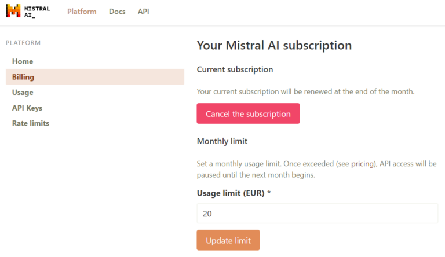The width and height of the screenshot is (445, 257).
Task: Click the MISTRAL AI_ wordmark text
Action: 37,12
